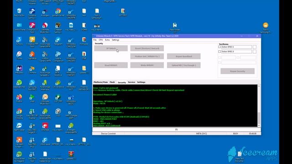Launch Octopus LG Tool shortcut
Image resolution: width=292 pixels, height=164 pixels.
tap(32, 27)
